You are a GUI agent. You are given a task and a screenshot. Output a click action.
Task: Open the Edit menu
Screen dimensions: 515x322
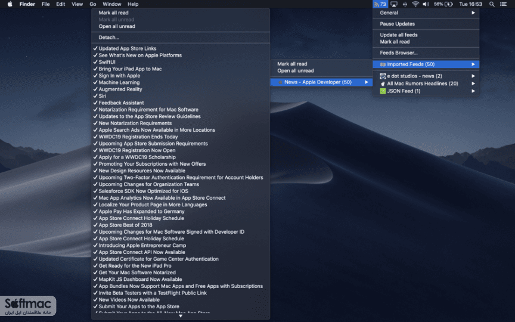click(60, 4)
